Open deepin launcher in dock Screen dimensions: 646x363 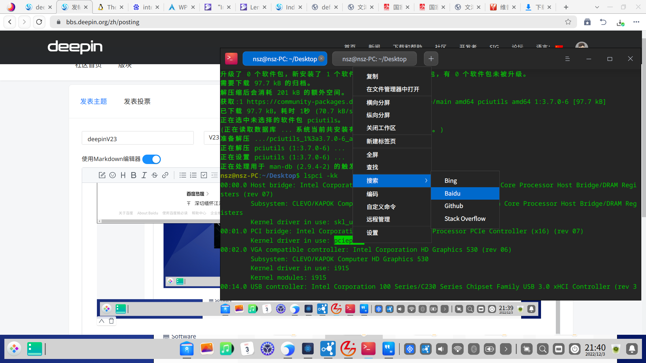[14, 349]
